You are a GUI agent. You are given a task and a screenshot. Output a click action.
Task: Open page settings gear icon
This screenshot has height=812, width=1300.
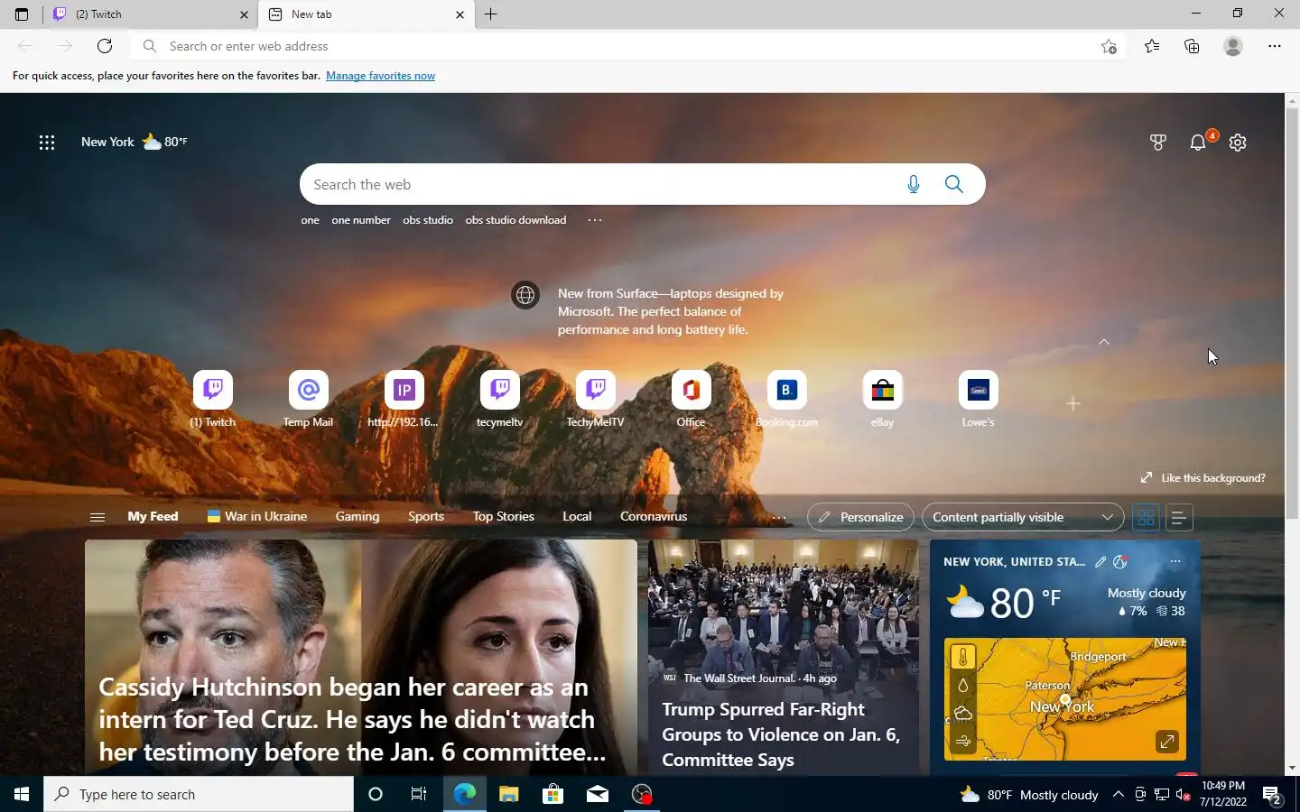click(x=1238, y=142)
